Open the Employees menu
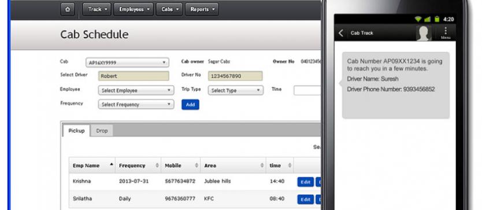The width and height of the screenshot is (482, 210). pyautogui.click(x=134, y=9)
